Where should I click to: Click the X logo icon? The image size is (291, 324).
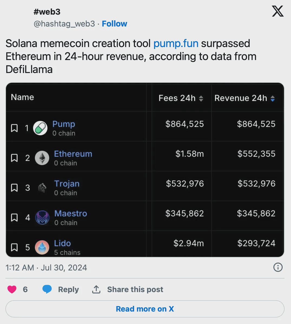pyautogui.click(x=278, y=11)
